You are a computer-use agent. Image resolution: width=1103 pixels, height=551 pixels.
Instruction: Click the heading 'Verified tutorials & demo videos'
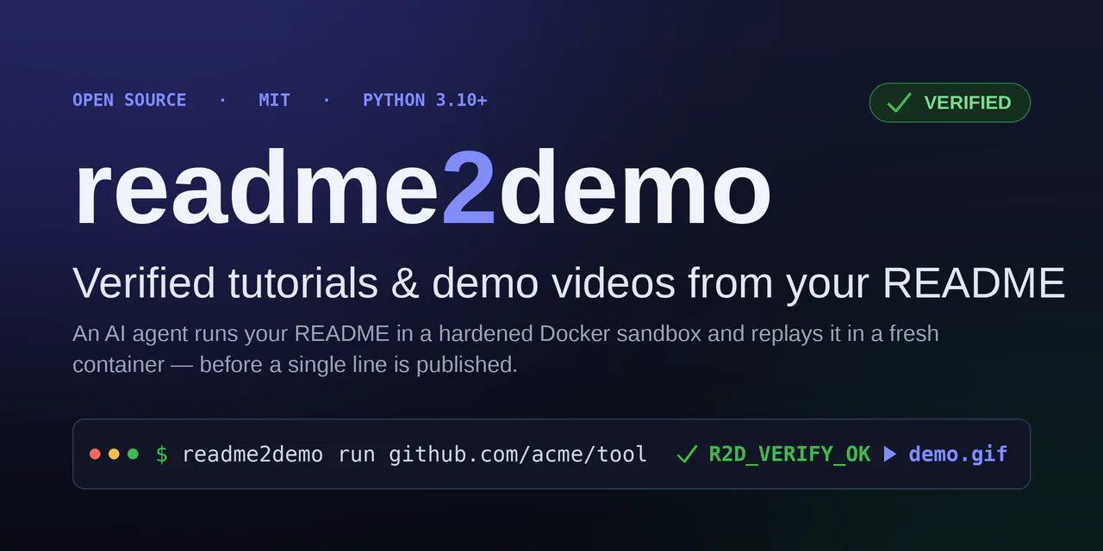(x=569, y=283)
